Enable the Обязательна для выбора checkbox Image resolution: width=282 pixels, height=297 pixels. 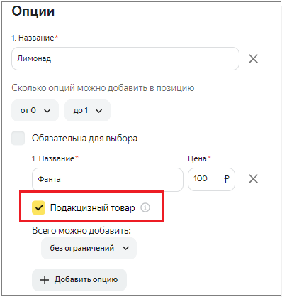pyautogui.click(x=18, y=138)
